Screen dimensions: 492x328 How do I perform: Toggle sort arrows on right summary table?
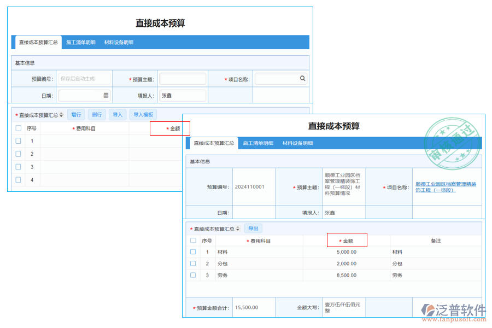(x=239, y=229)
